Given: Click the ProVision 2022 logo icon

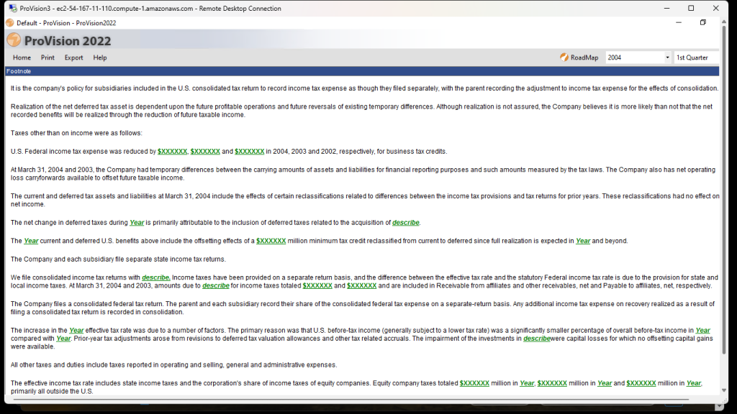Looking at the screenshot, I should pyautogui.click(x=14, y=41).
